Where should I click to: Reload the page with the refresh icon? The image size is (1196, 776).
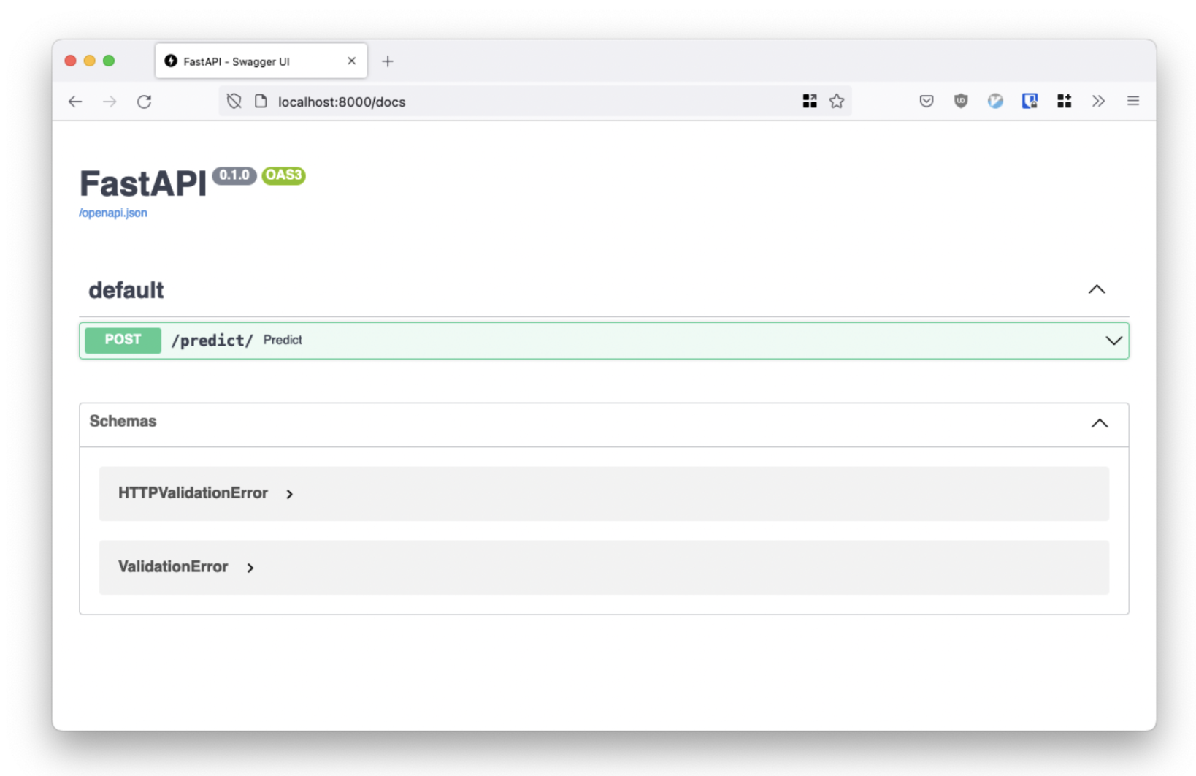[x=145, y=102]
